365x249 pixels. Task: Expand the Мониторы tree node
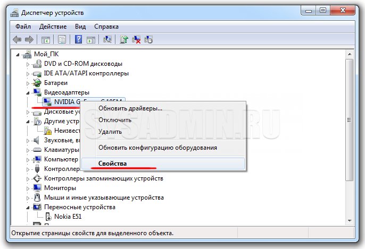[x=28, y=188]
